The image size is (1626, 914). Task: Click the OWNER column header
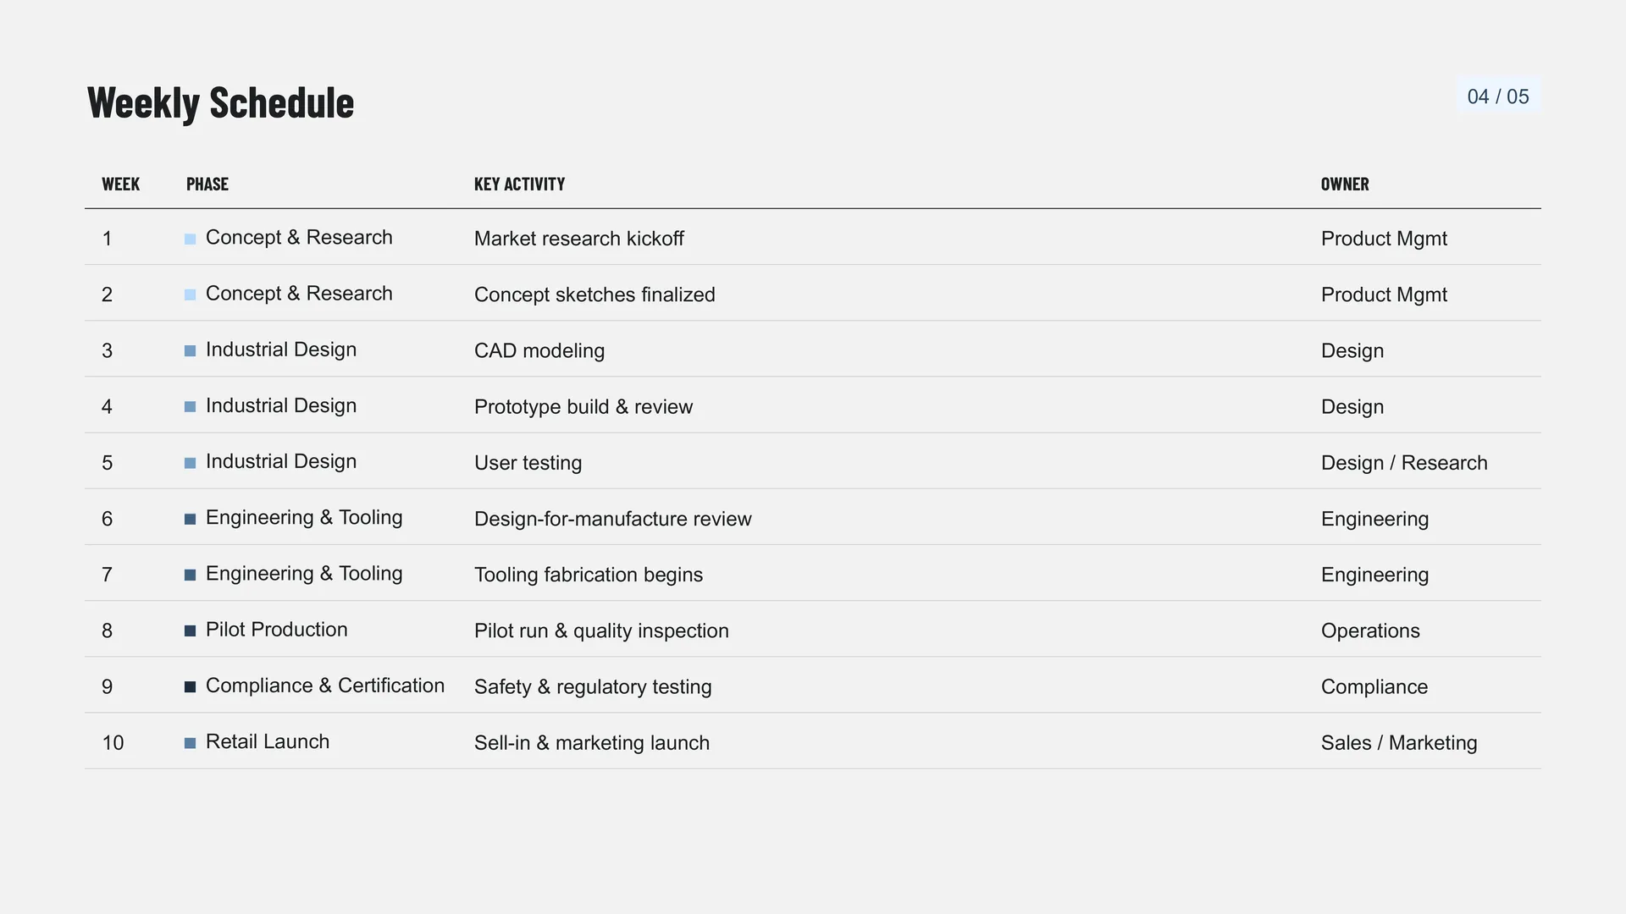pos(1345,184)
